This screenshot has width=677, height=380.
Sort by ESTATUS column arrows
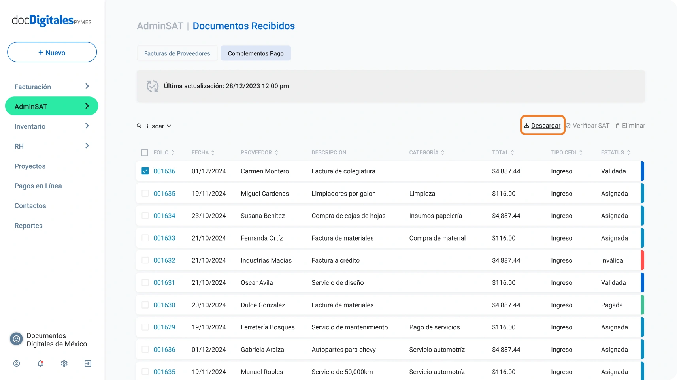(x=628, y=153)
